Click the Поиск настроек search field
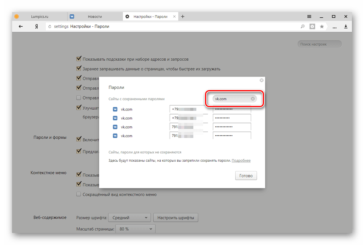The width and height of the screenshot is (364, 245). pos(320,44)
